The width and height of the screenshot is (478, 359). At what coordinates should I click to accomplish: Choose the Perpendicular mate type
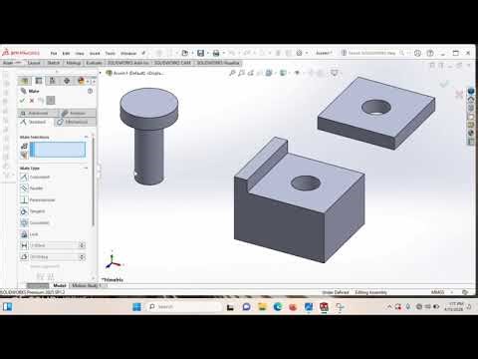pyautogui.click(x=37, y=199)
